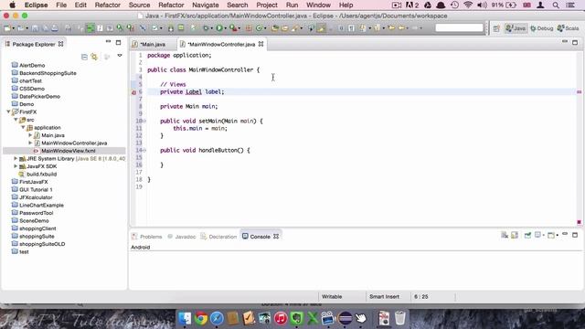Open Chrome from the Dock
This screenshot has height=329, width=585.
[x=201, y=318]
